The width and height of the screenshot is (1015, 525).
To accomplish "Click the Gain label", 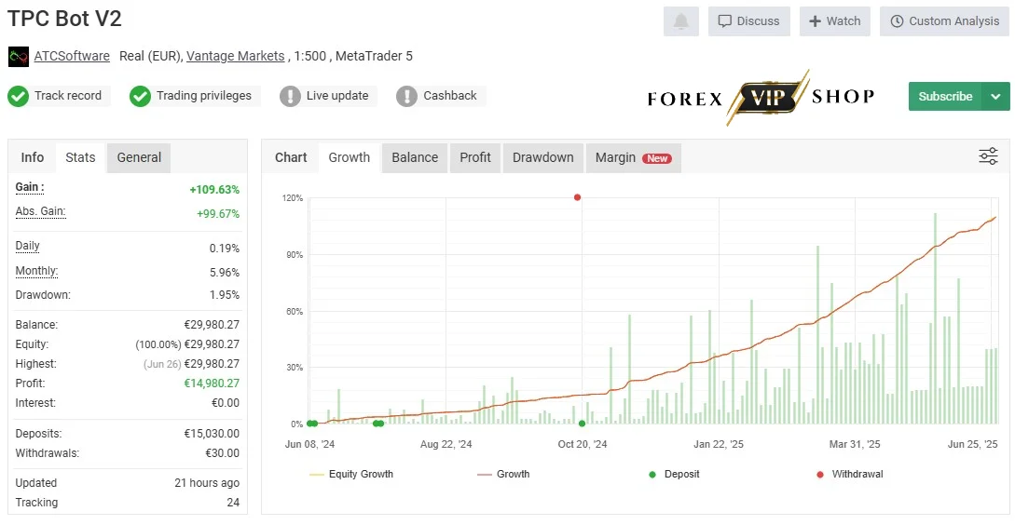I will tap(30, 187).
